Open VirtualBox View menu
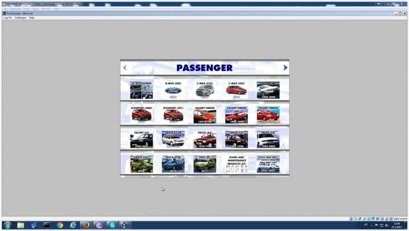 click(x=26, y=9)
